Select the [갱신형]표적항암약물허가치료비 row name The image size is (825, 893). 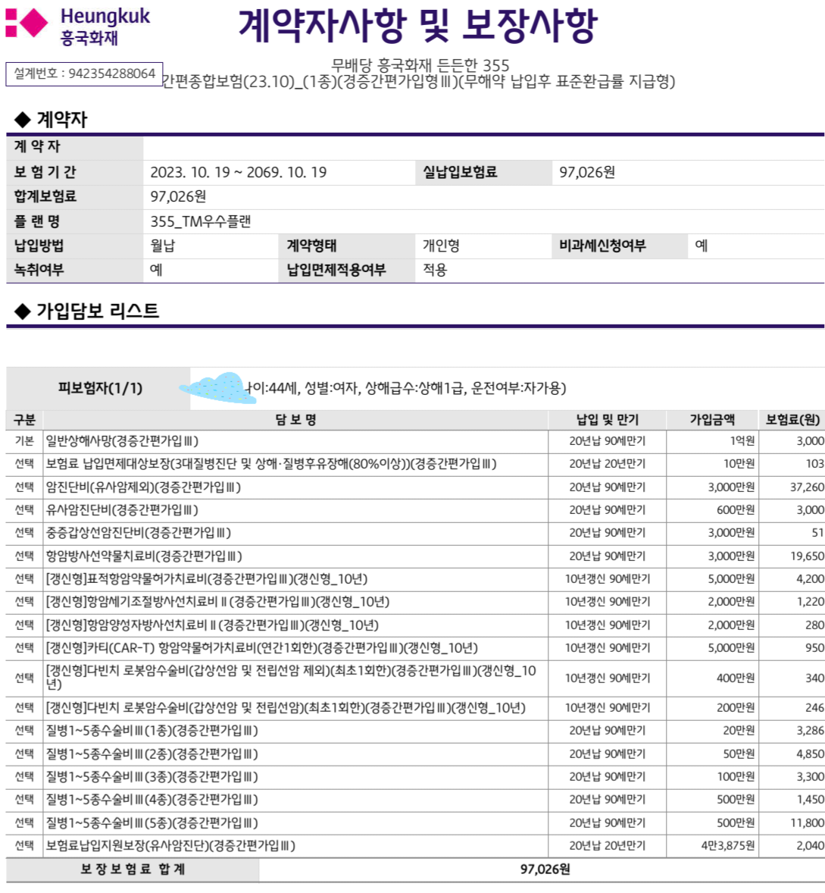(x=207, y=579)
